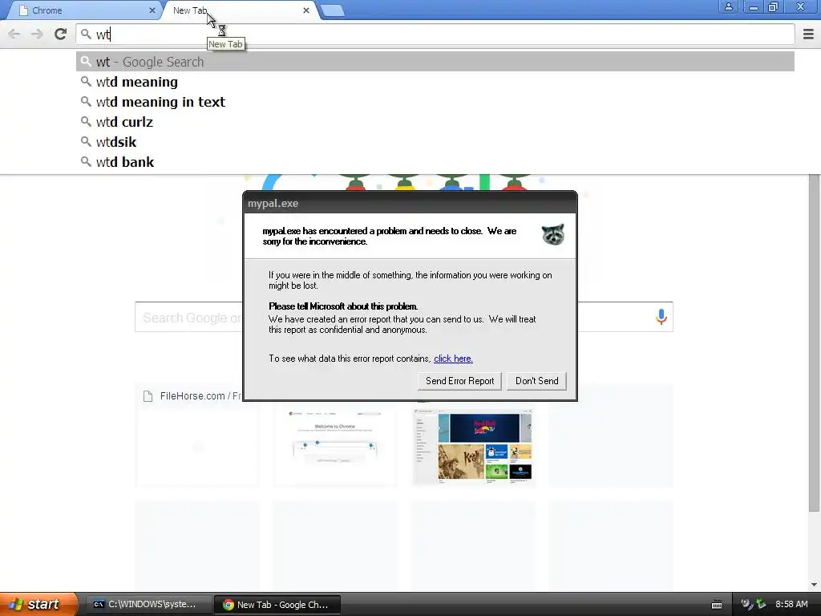The height and width of the screenshot is (616, 821).
Task: Select 'wtd meaning' suggestion
Action: tap(435, 82)
